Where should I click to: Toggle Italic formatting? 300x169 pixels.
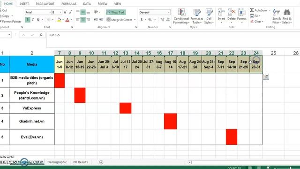33,20
